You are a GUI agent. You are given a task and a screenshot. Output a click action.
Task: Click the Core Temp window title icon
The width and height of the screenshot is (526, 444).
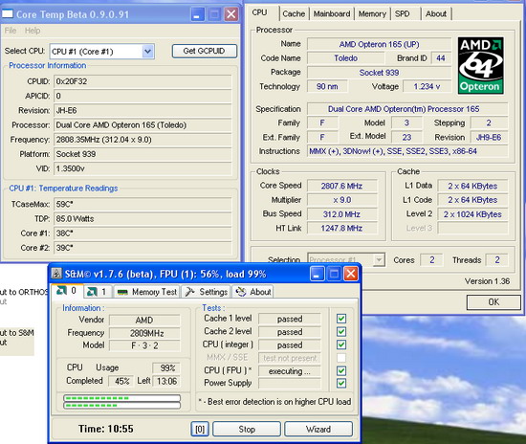tap(8, 14)
